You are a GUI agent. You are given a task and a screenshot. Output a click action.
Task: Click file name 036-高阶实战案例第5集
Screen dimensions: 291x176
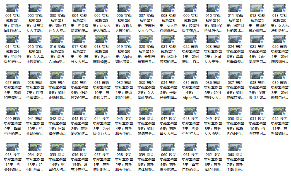pyautogui.click(x=213, y=90)
